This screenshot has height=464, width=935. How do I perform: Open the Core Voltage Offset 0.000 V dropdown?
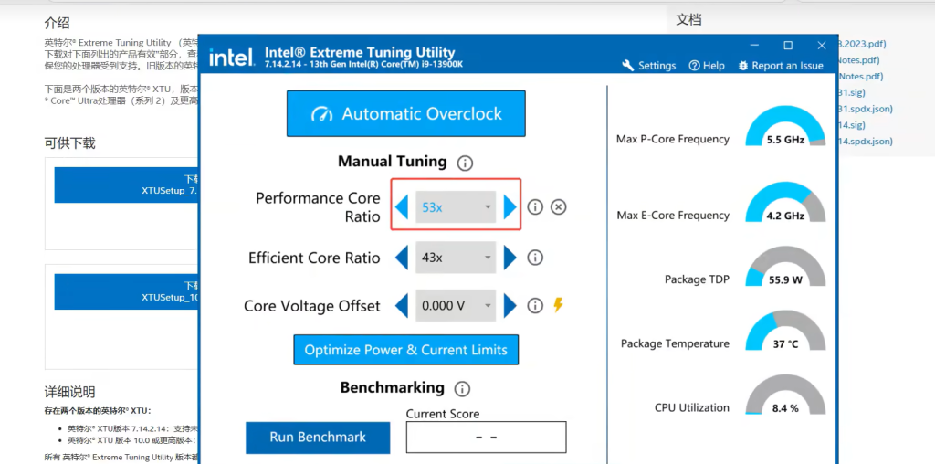click(x=456, y=306)
